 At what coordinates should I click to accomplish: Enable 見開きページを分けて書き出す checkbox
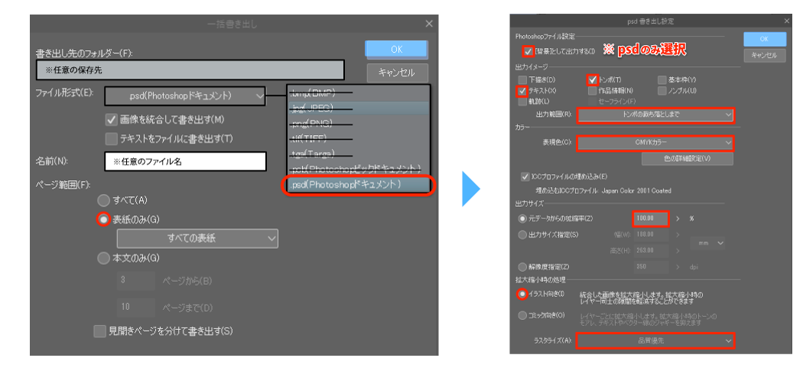click(99, 331)
